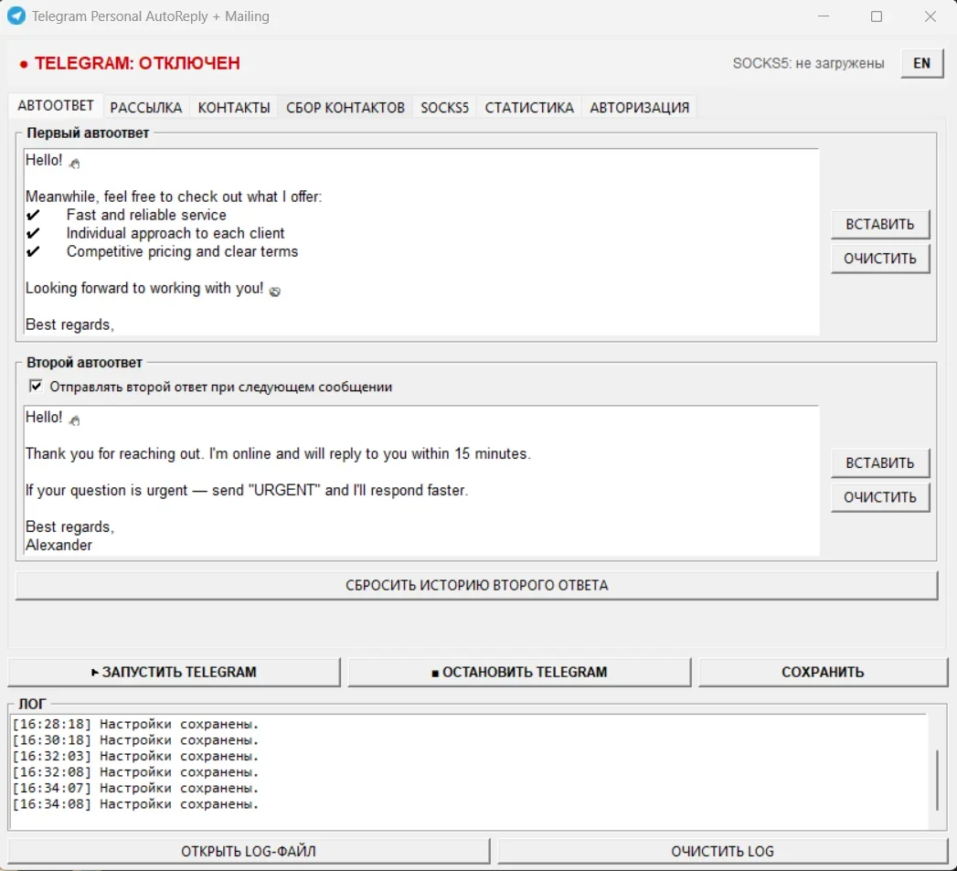
Task: Maximize the application window
Action: 877,16
